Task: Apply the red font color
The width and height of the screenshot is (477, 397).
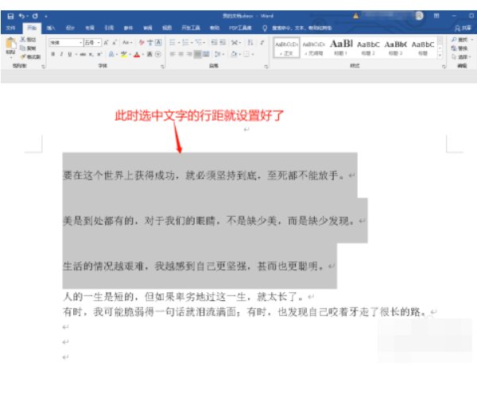Action: point(137,54)
